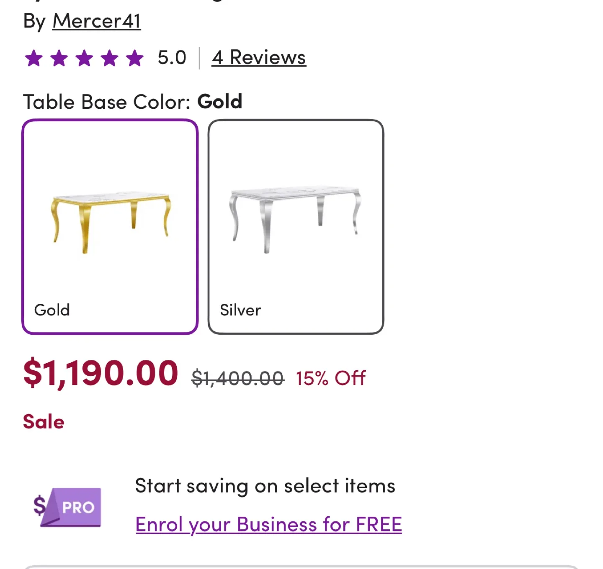Click the purple PRO dollar badge

tap(67, 507)
